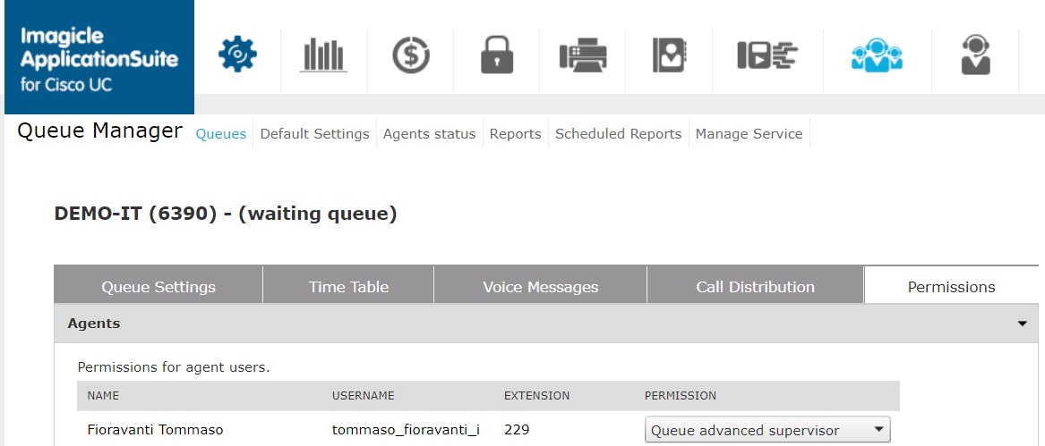1045x446 pixels.
Task: Switch to the Queue Settings tab
Action: [x=158, y=287]
